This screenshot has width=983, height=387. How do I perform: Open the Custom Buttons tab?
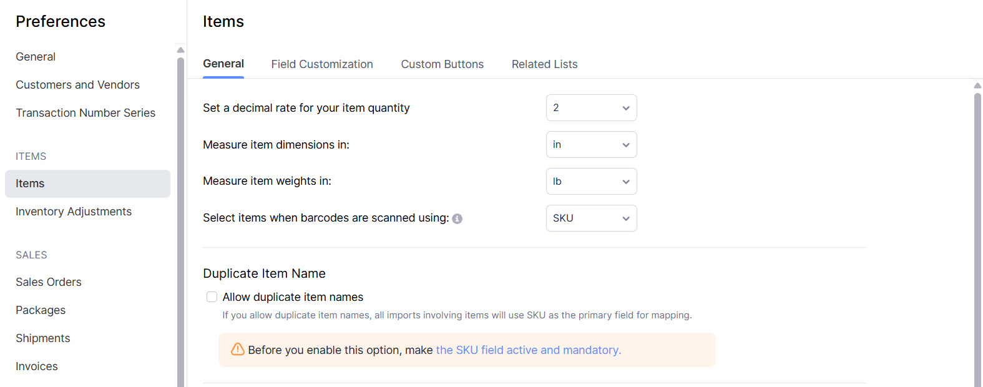tap(442, 64)
